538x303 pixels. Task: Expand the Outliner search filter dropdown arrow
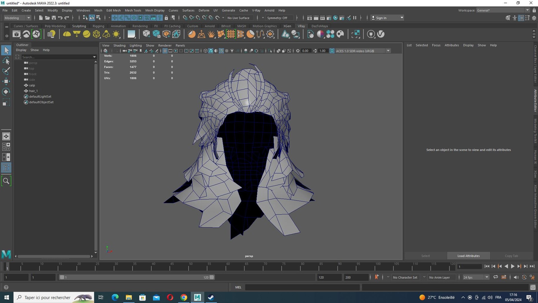94,57
